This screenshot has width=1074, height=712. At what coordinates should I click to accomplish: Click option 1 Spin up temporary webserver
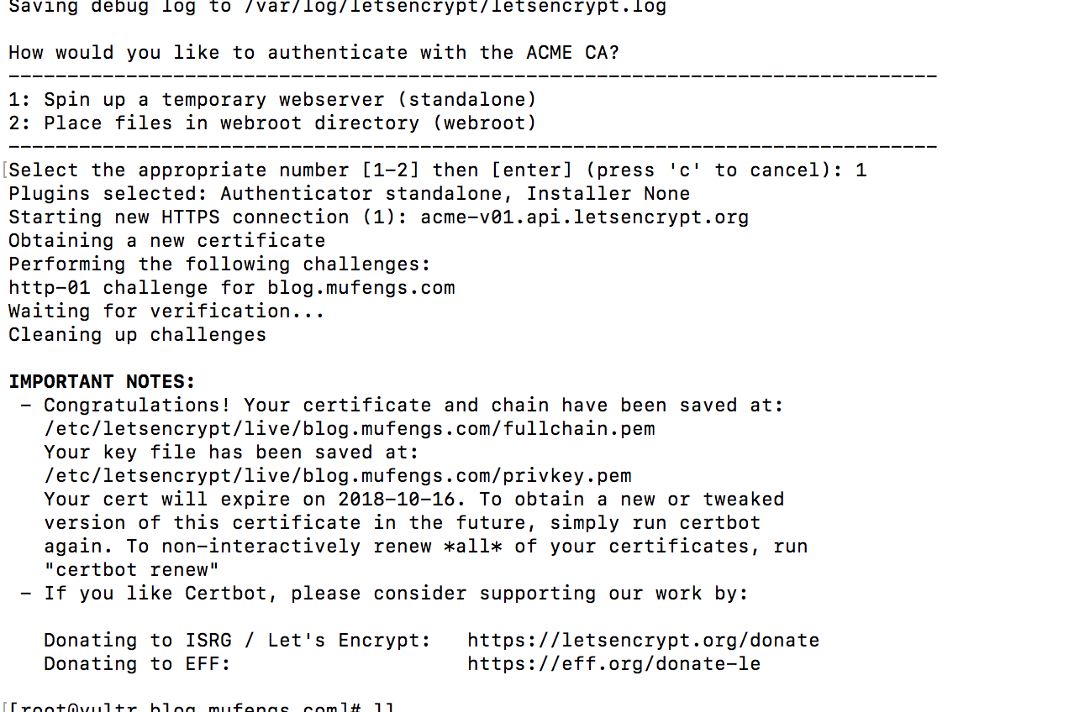[272, 100]
